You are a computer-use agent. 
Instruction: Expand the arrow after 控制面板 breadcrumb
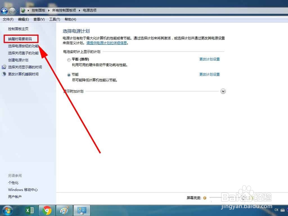[49, 10]
